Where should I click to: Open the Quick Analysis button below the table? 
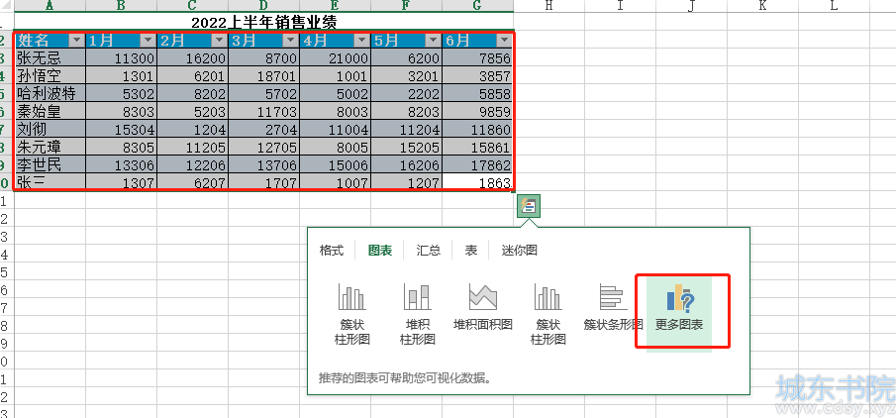click(529, 206)
